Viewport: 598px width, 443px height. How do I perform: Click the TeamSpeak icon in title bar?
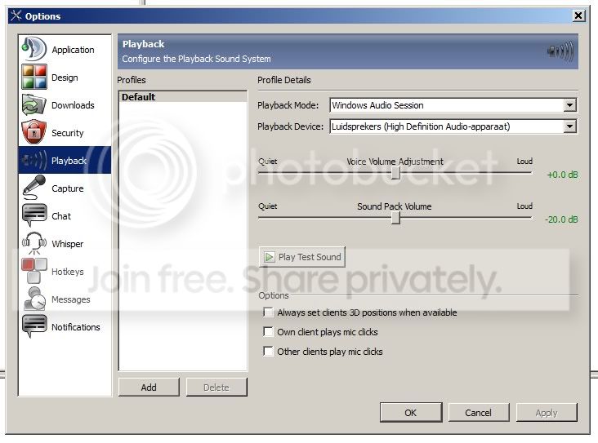(x=16, y=16)
